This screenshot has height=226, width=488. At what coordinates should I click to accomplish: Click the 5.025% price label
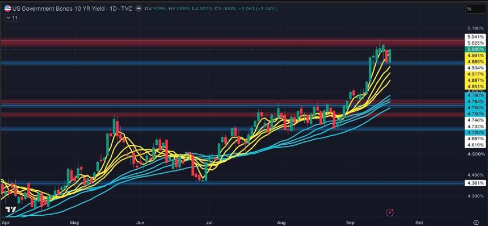click(475, 43)
